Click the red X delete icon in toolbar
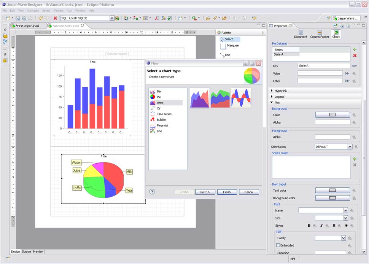 click(55, 18)
